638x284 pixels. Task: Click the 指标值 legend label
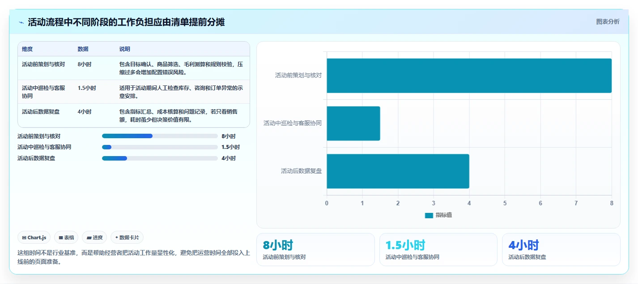coord(444,215)
